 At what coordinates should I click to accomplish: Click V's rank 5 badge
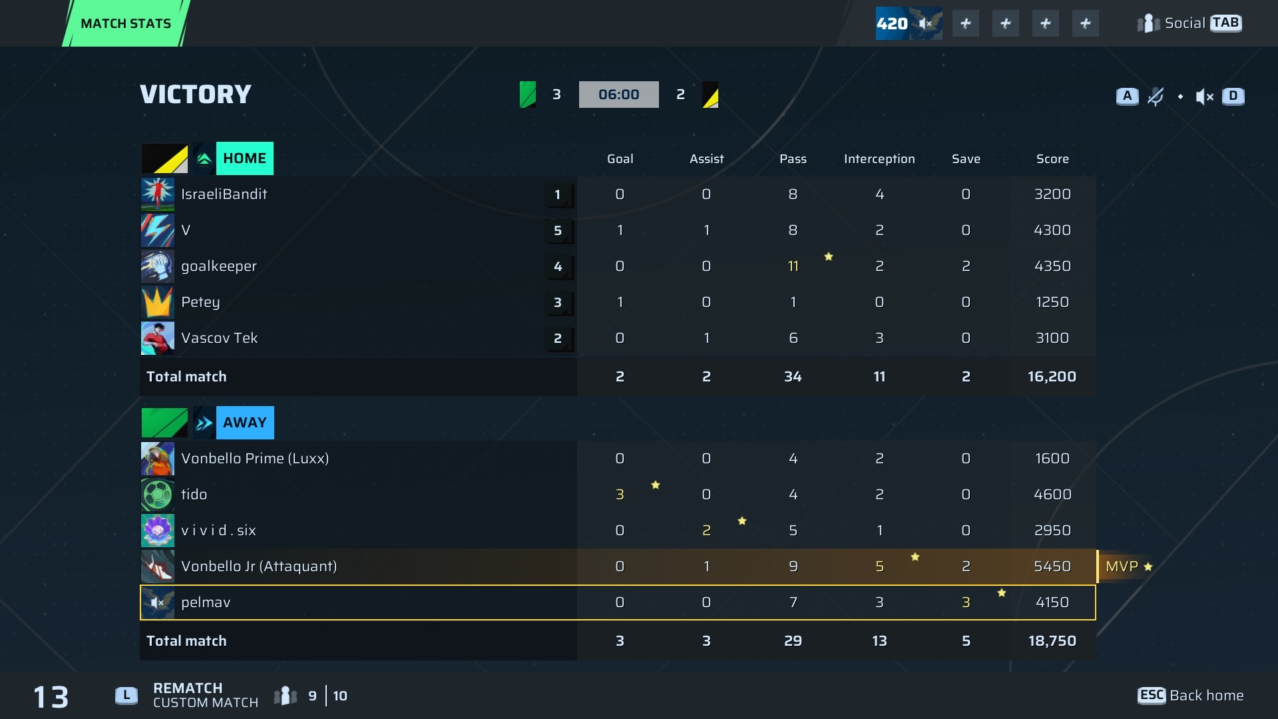point(558,231)
